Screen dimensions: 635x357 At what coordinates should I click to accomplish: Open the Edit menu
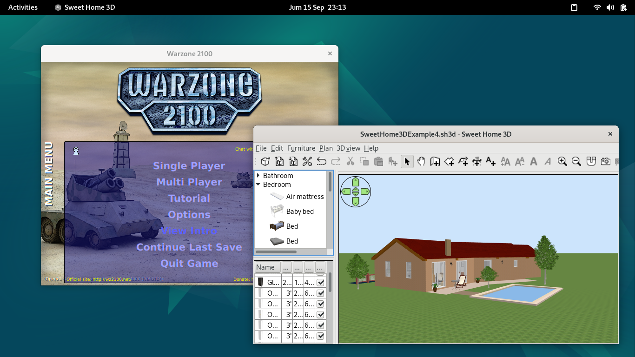pos(277,148)
